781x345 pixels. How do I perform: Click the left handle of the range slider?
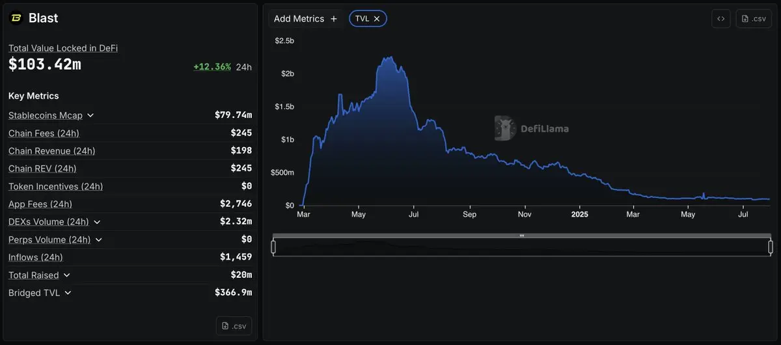(x=273, y=247)
